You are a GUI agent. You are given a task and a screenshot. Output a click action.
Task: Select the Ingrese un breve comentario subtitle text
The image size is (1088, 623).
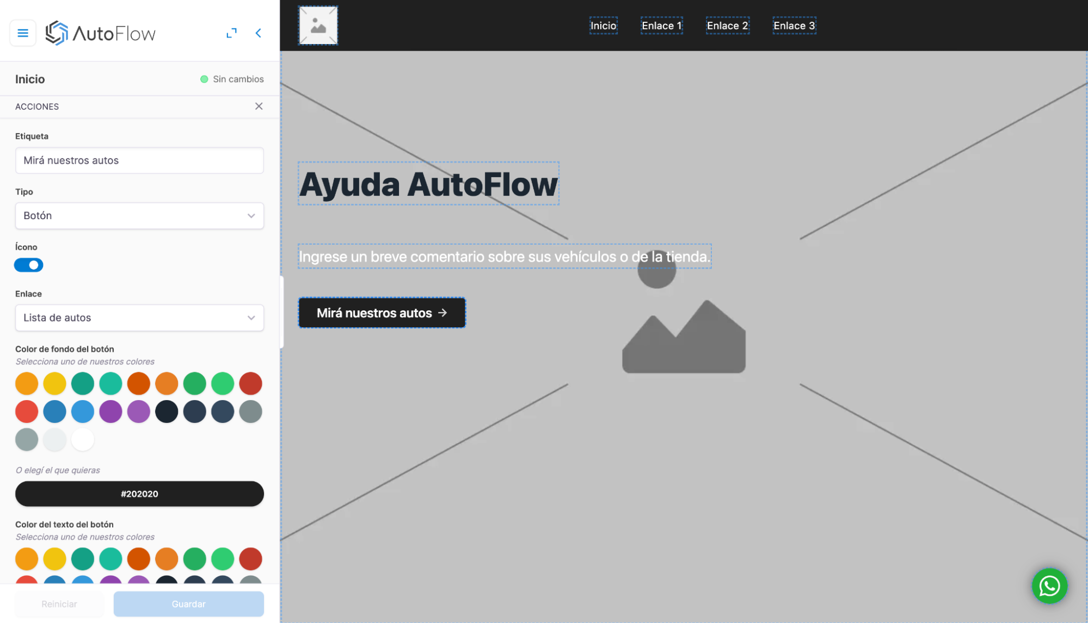tap(505, 257)
